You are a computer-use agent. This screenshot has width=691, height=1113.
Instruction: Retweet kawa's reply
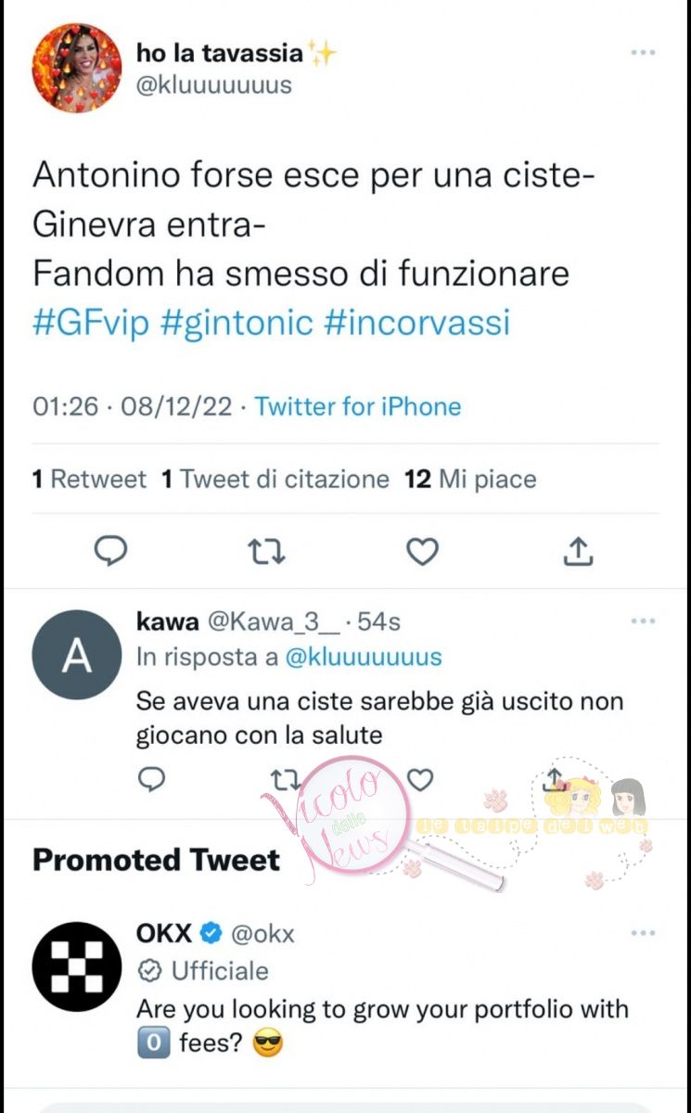pyautogui.click(x=285, y=780)
